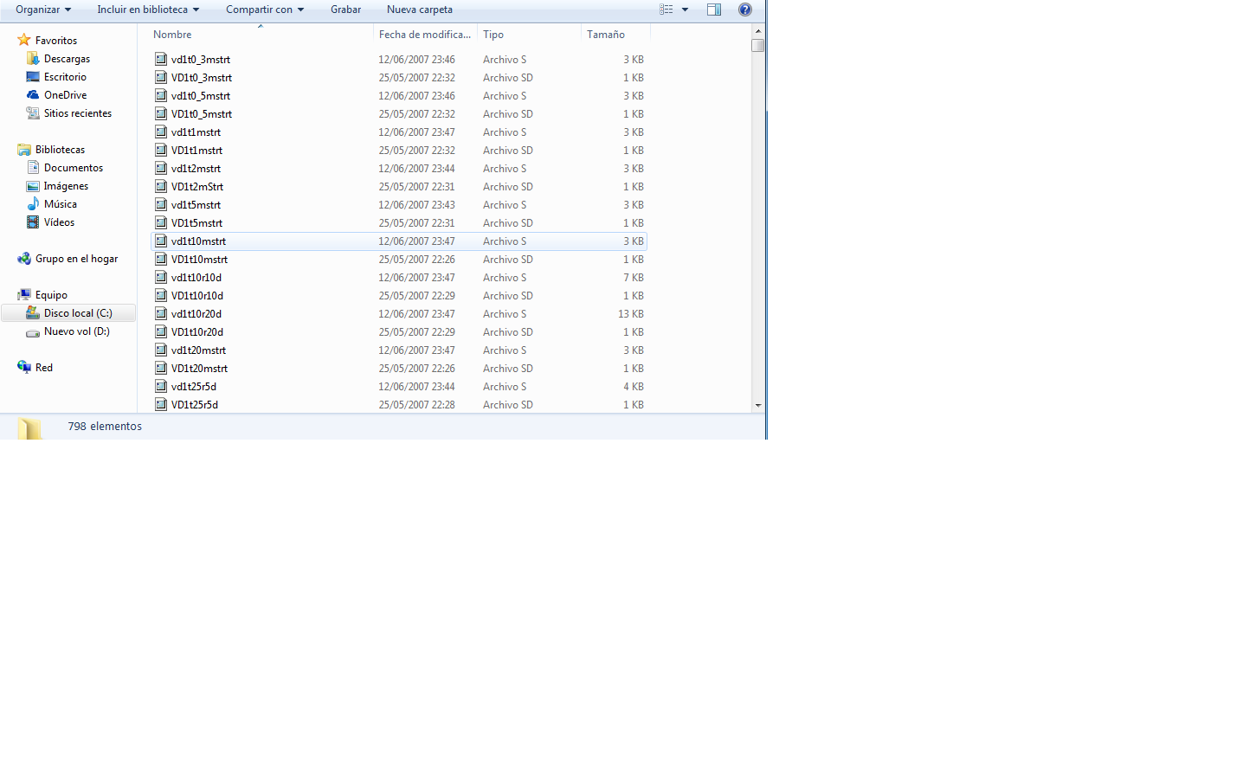
Task: Click the change view icon
Action: coord(666,10)
